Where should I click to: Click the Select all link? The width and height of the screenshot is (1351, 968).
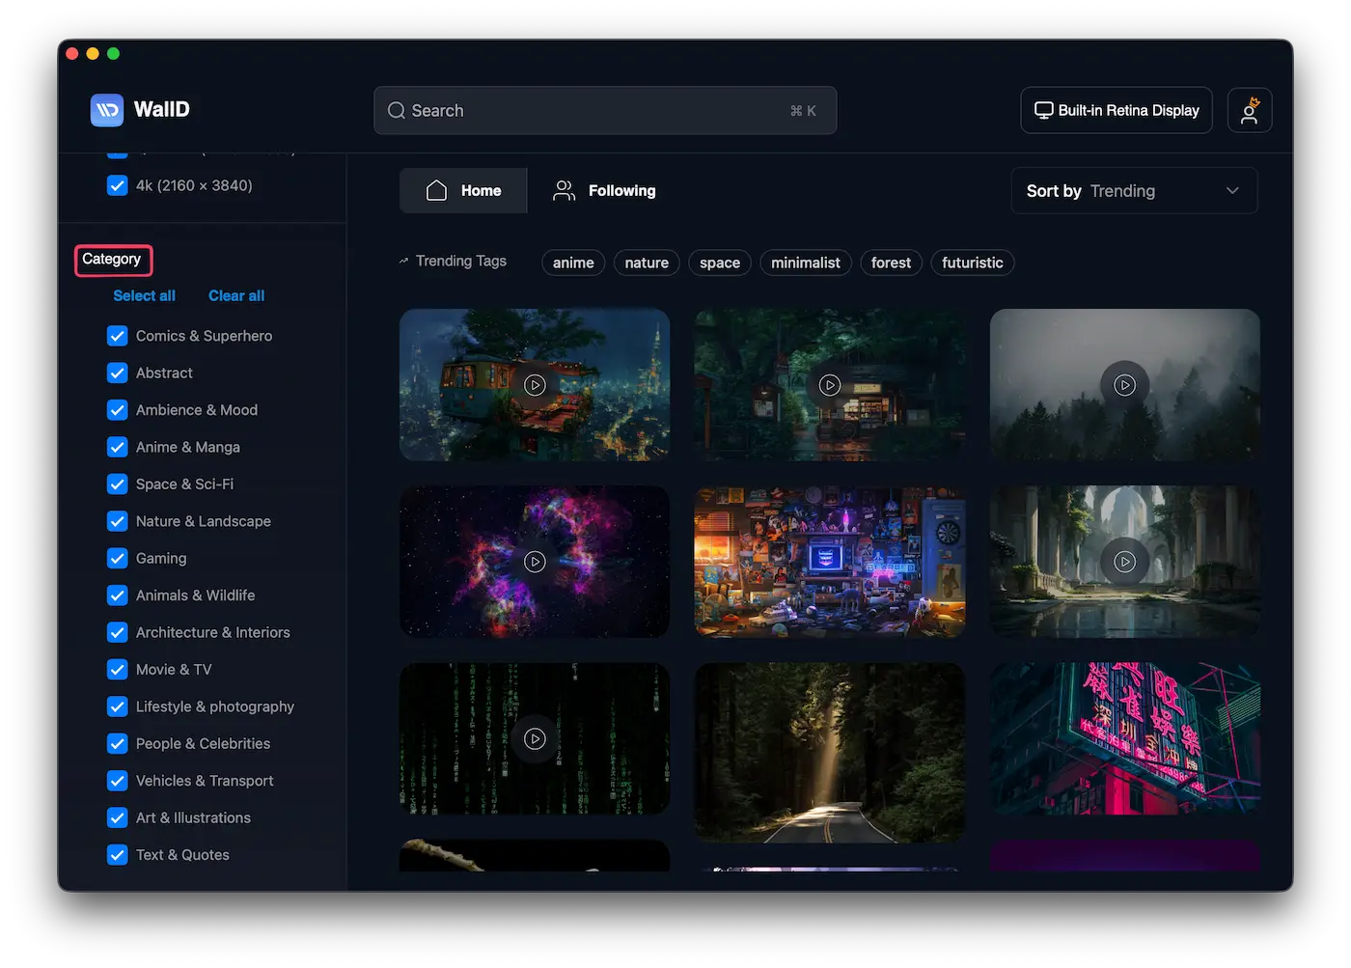[144, 295]
